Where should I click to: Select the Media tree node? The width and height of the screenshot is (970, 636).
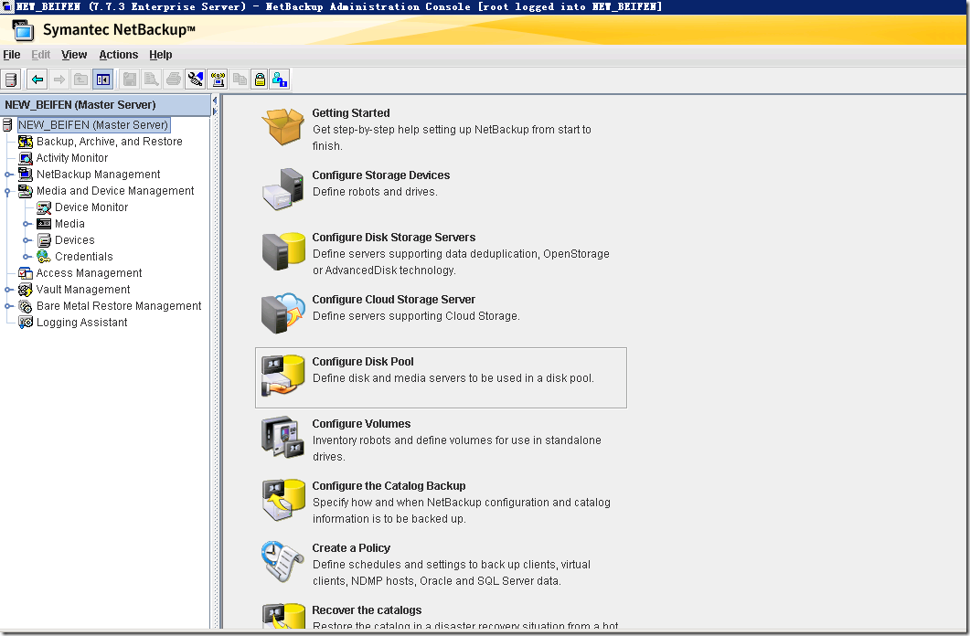[69, 224]
